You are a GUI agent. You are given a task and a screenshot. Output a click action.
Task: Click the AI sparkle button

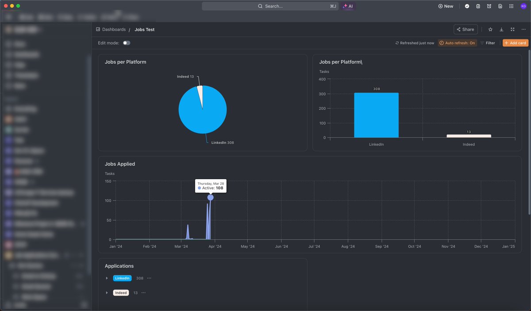[348, 6]
